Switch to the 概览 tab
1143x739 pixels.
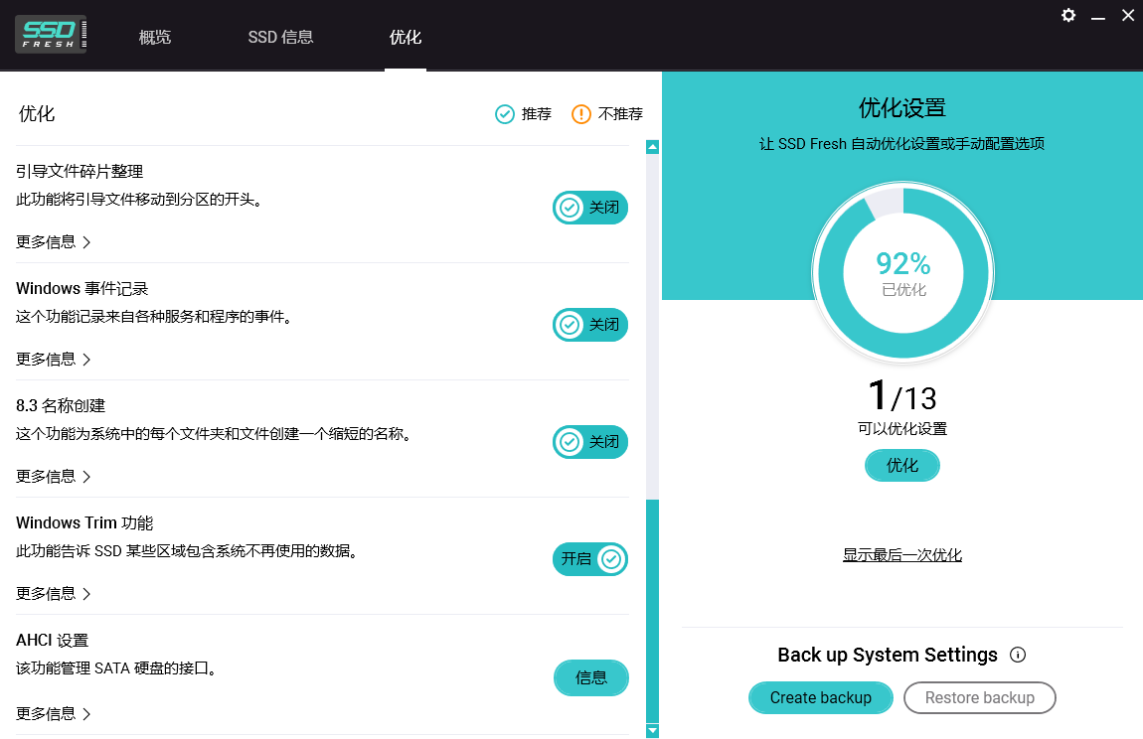155,38
